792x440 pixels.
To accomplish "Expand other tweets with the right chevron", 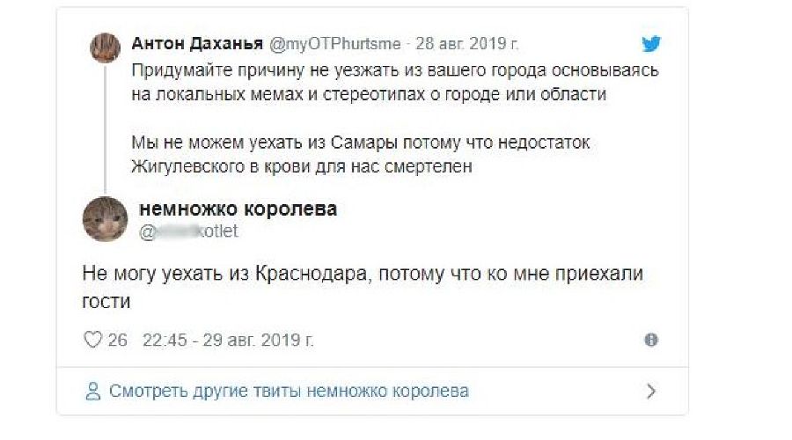I will pos(651,391).
